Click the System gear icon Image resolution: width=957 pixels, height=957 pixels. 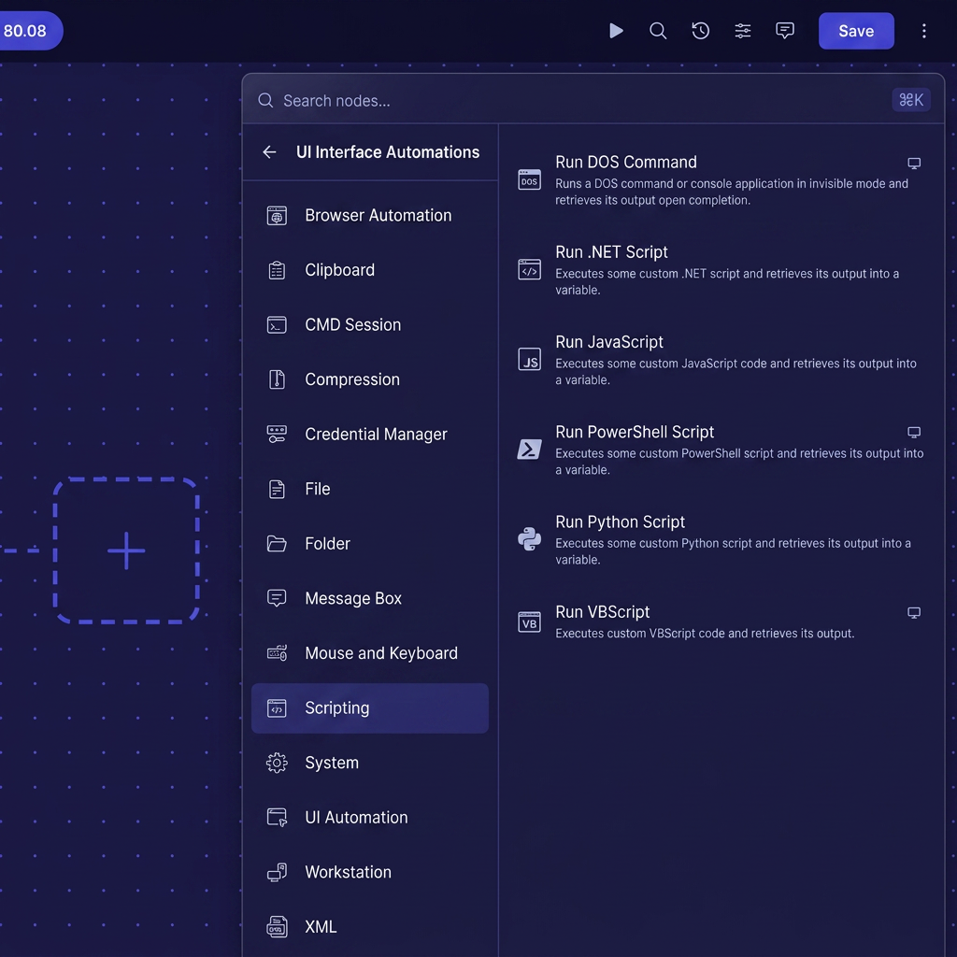[x=277, y=763]
